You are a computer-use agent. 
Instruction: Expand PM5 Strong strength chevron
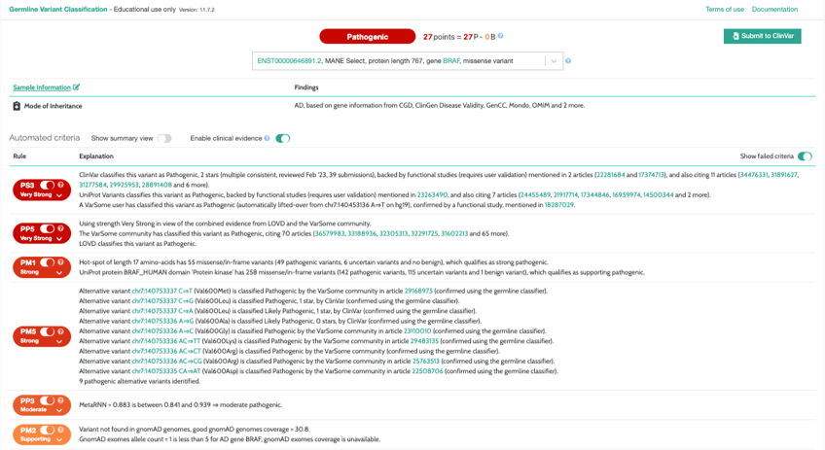59,341
